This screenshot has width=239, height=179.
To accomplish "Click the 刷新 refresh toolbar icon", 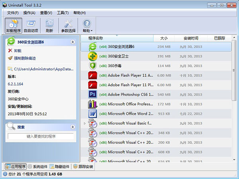I will 49,25.
